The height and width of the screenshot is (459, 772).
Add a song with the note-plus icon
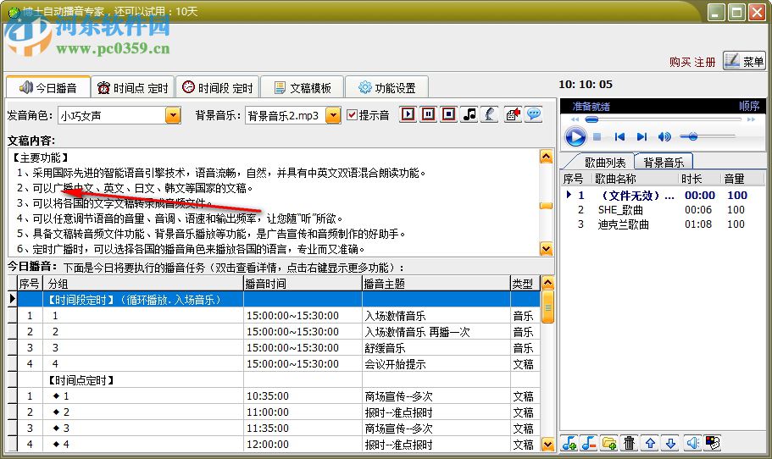(569, 443)
